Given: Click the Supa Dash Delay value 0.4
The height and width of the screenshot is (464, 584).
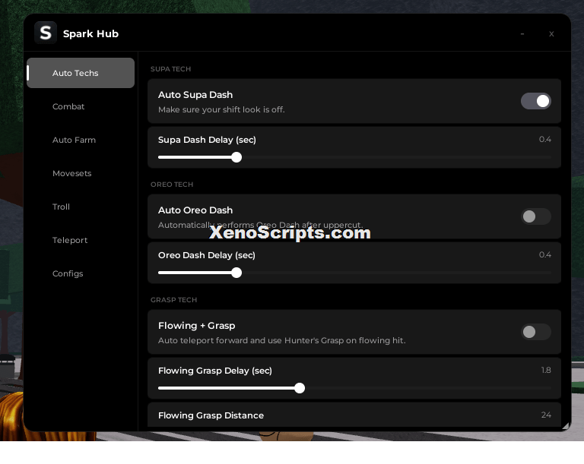Looking at the screenshot, I should [545, 140].
